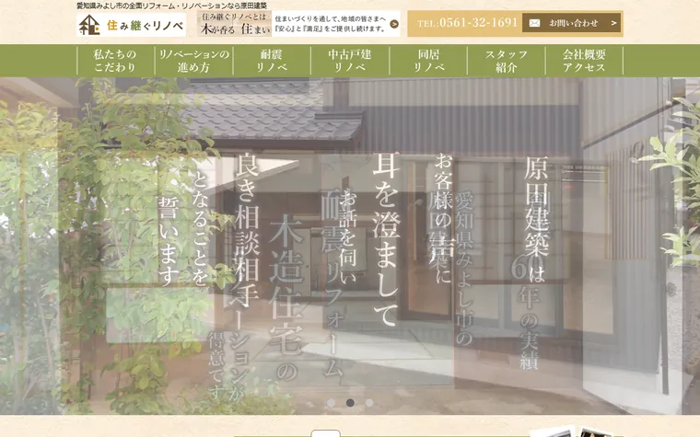
Task: Click the 愛知県みよし市の全面リフォーム headline text
Action: [172, 6]
